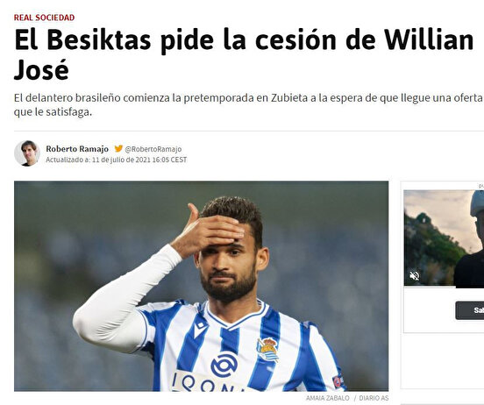Viewport: 484px width, 405px height.
Task: Open the Roberto Ramajo author page
Action: click(77, 149)
